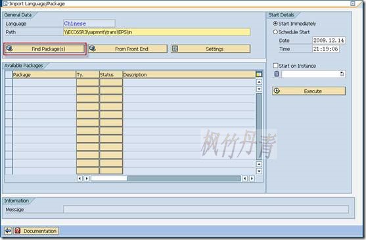
Task: Click the select-all corner cell of packages table
Action: (9, 75)
